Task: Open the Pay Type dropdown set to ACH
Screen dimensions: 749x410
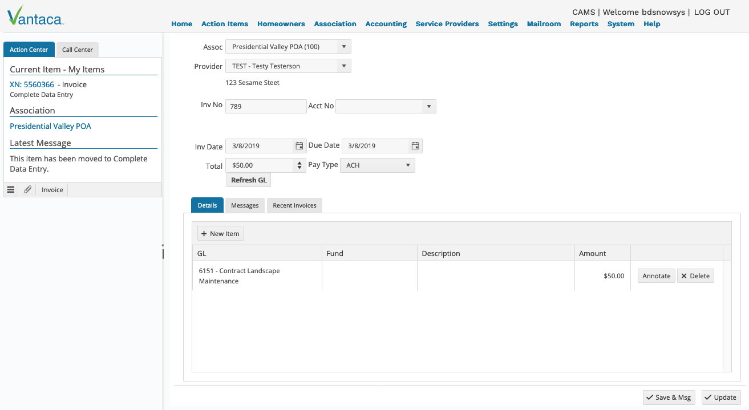Action: click(407, 165)
